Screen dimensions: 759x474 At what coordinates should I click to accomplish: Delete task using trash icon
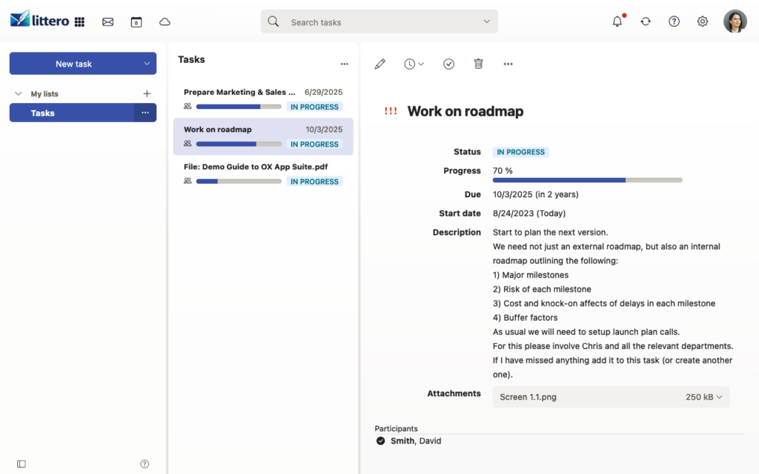478,64
